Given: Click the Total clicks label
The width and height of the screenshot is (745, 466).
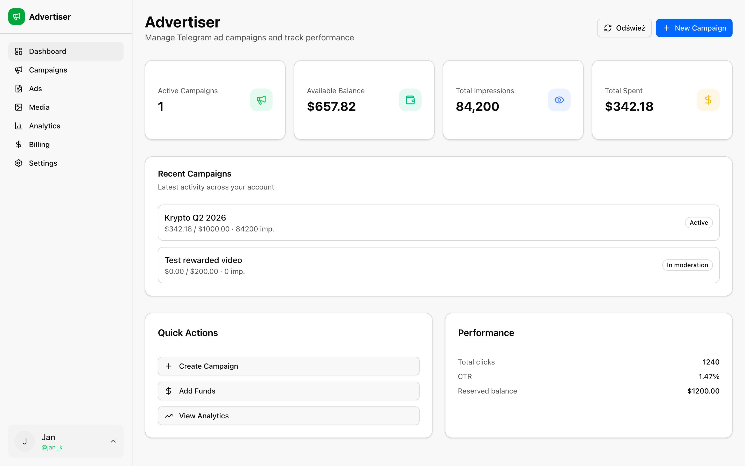Looking at the screenshot, I should pyautogui.click(x=476, y=362).
